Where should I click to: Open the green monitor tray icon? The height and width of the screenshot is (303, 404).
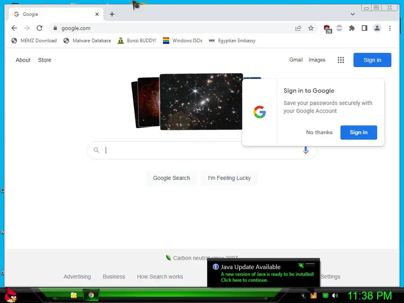tap(325, 296)
